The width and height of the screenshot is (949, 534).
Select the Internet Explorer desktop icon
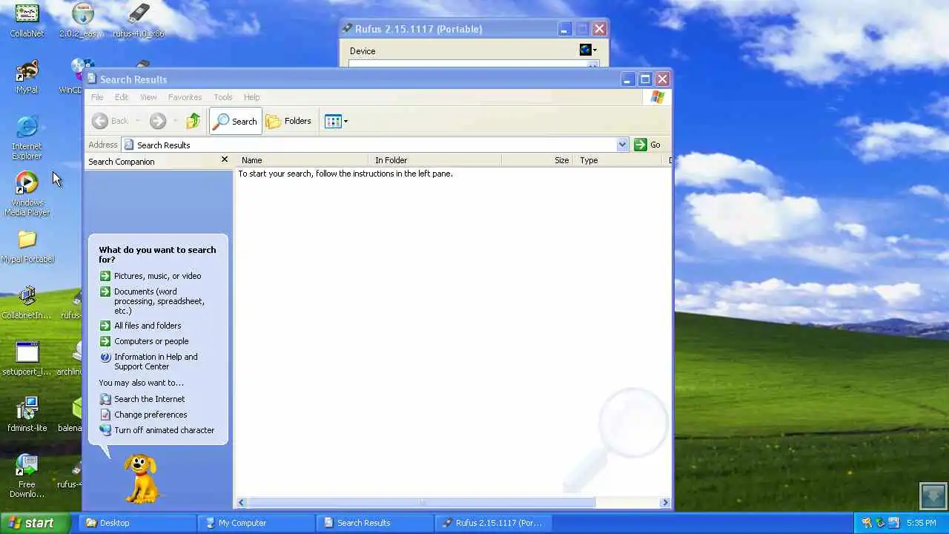27,138
